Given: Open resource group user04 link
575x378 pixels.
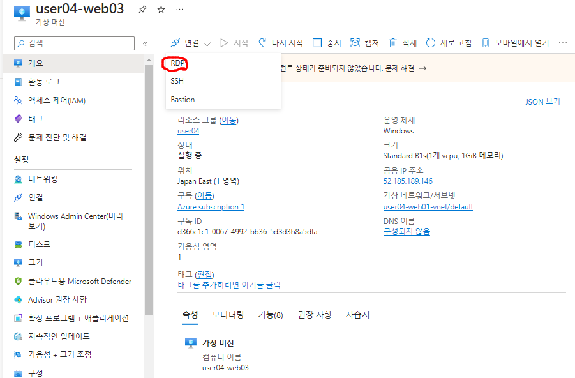Looking at the screenshot, I should click(188, 131).
